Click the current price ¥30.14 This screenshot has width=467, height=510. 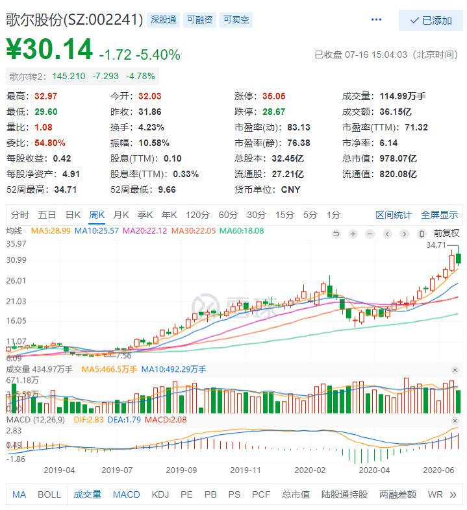(49, 49)
